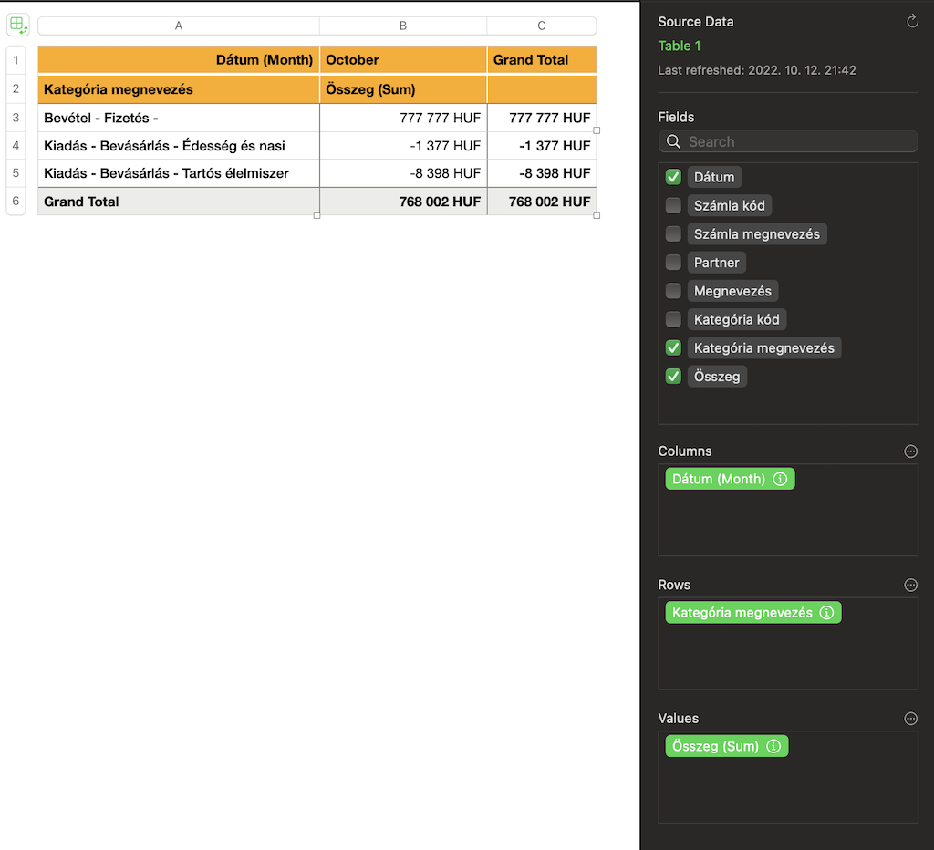Click the Table 1 source link
Screen dimensions: 934x850
680,46
